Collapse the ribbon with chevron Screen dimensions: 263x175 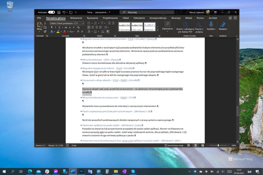237,36
